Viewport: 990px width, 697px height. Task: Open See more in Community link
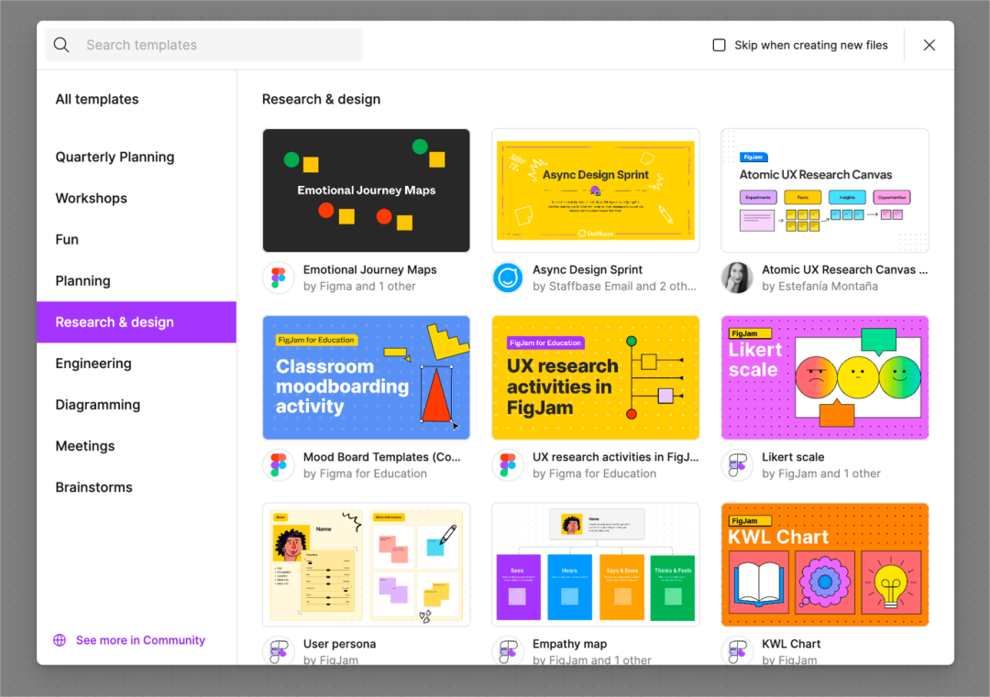pos(140,640)
